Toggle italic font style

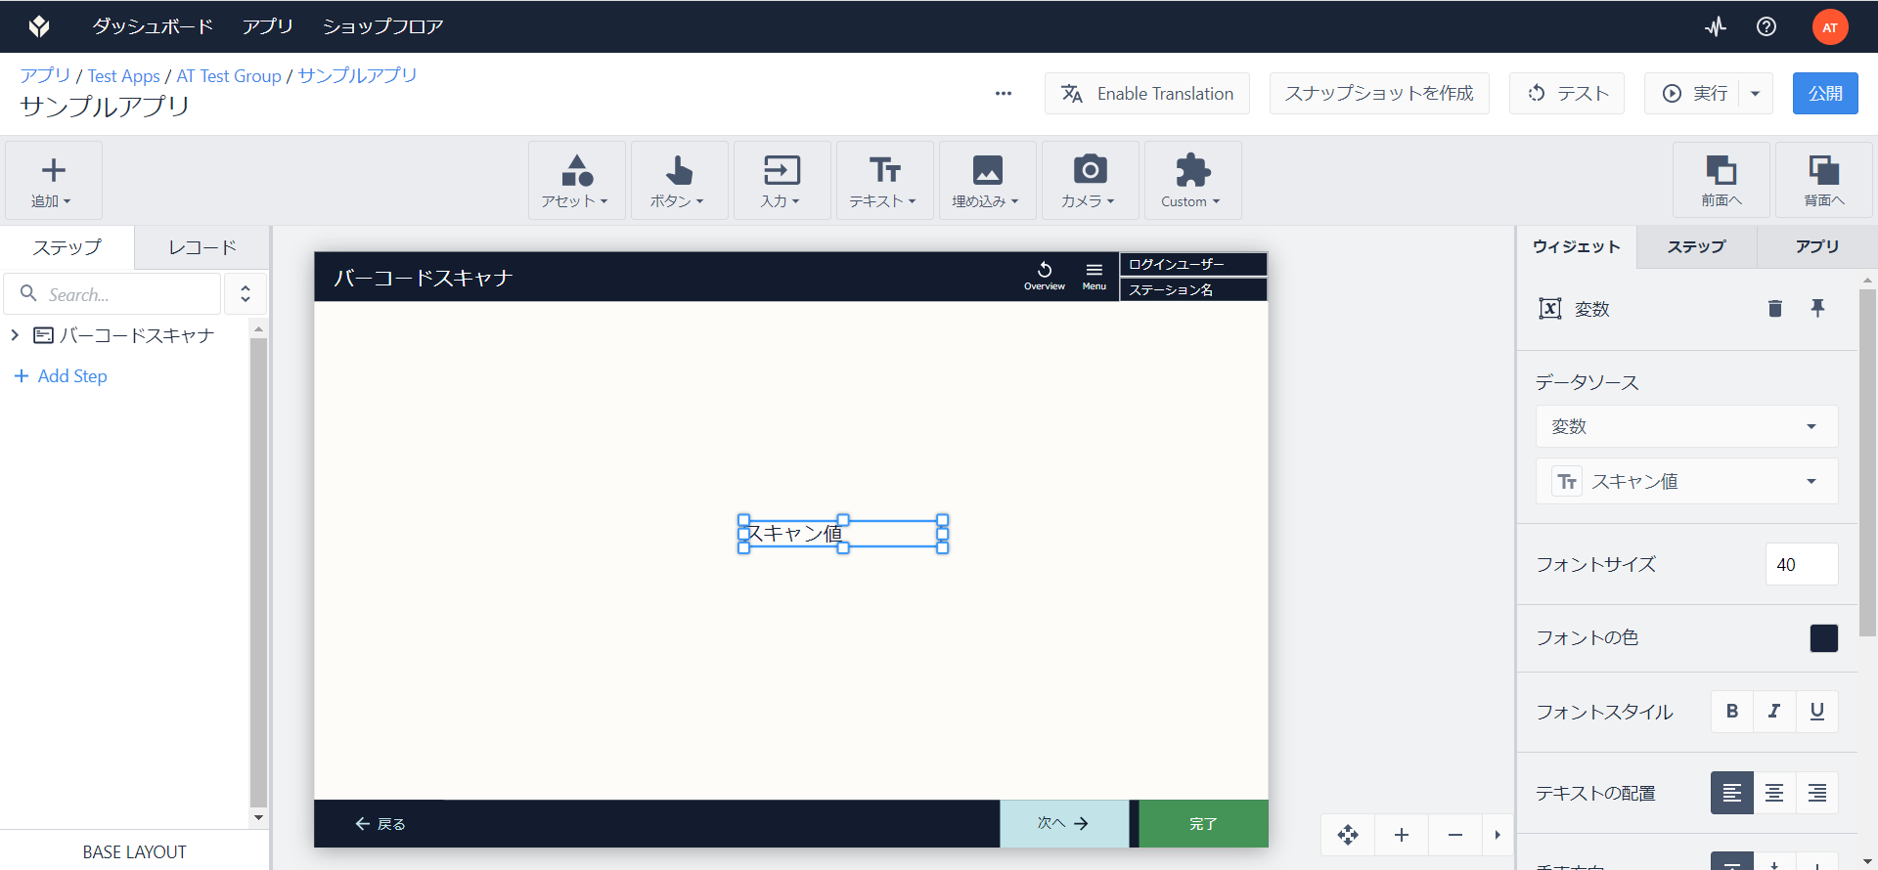[1774, 712]
